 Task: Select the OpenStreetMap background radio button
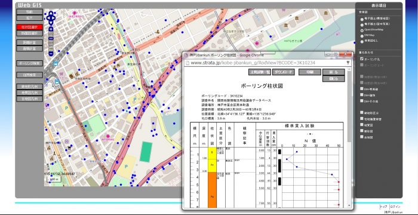(x=362, y=30)
